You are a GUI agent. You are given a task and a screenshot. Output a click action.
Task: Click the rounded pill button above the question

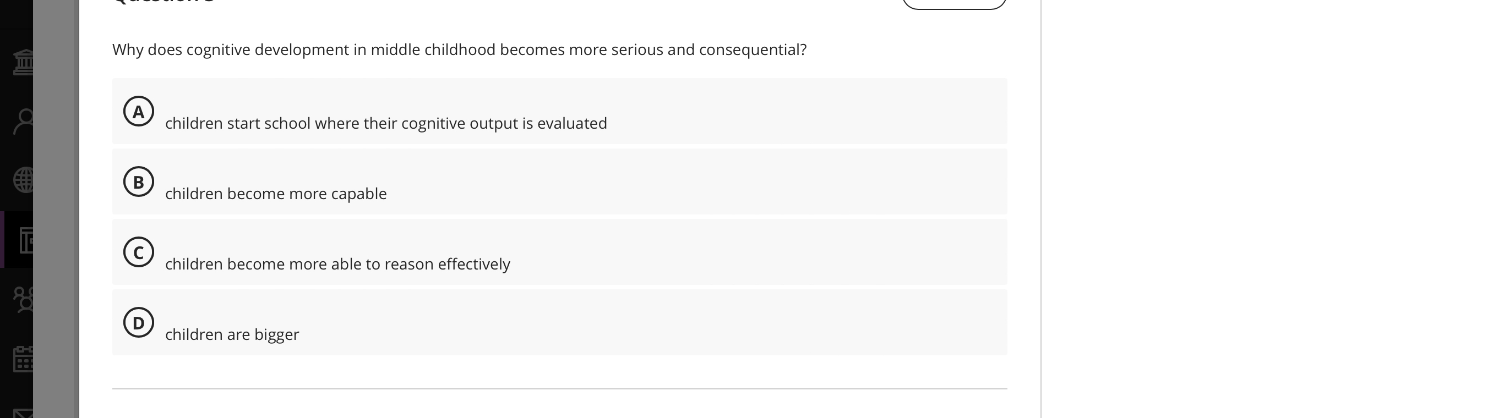[954, 3]
